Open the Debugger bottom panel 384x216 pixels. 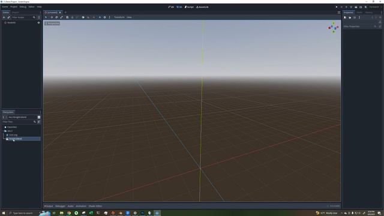60,206
